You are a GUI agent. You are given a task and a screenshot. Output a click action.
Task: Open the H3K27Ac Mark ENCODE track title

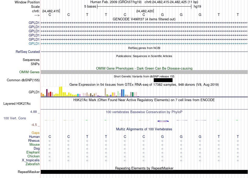pos(144,100)
